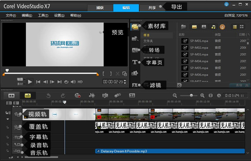Open the T Title library icon
Image resolution: width=251 pixels, height=161 pixels.
(x=135, y=62)
